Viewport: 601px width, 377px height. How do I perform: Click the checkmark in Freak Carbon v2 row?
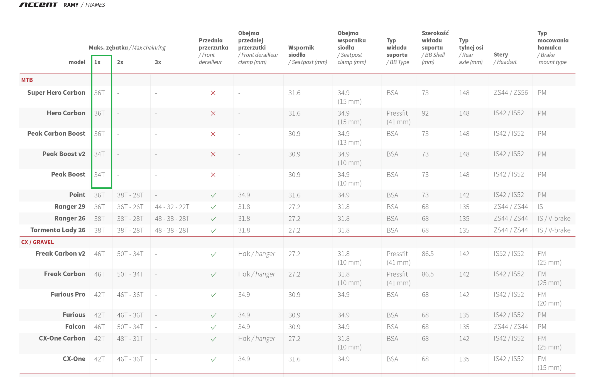213,254
